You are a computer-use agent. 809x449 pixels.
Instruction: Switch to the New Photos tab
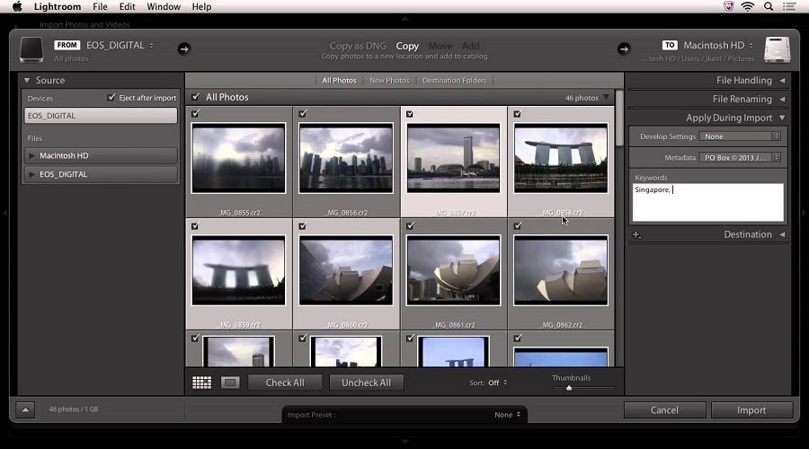[389, 81]
